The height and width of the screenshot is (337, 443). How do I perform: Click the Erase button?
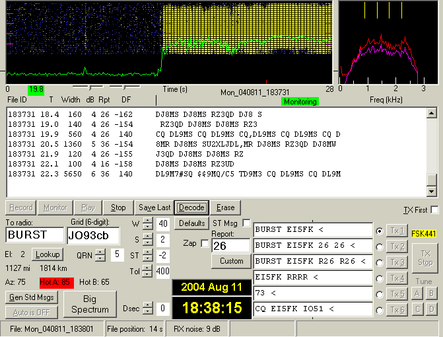[x=226, y=207]
